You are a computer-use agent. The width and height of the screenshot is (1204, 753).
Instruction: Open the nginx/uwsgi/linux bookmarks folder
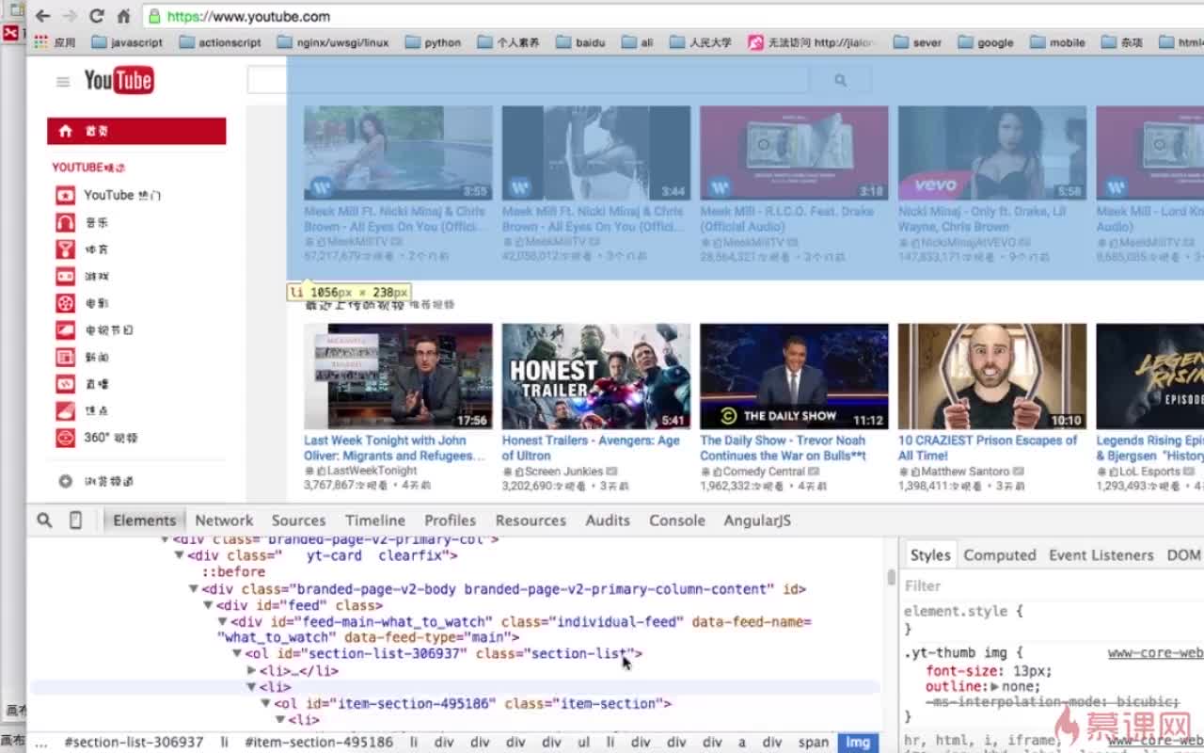pos(333,42)
